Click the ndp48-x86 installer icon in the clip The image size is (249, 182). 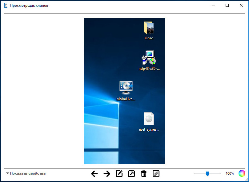pyautogui.click(x=149, y=57)
